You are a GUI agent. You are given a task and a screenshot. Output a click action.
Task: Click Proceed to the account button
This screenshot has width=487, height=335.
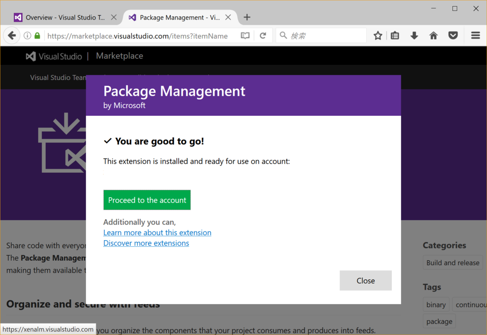[147, 200]
